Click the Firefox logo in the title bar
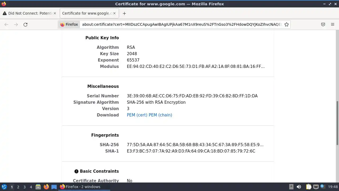This screenshot has width=339, height=191. (4, 4)
